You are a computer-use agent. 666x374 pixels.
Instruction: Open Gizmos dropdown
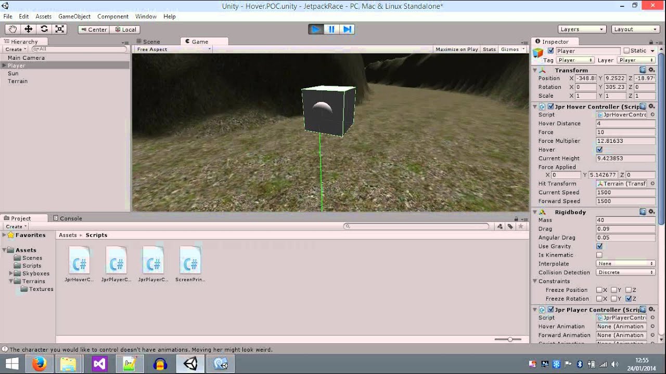(x=513, y=49)
